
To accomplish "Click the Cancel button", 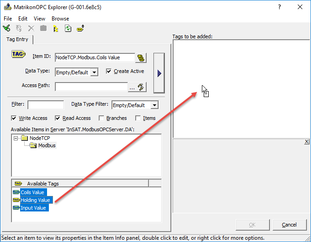I will tap(289, 225).
